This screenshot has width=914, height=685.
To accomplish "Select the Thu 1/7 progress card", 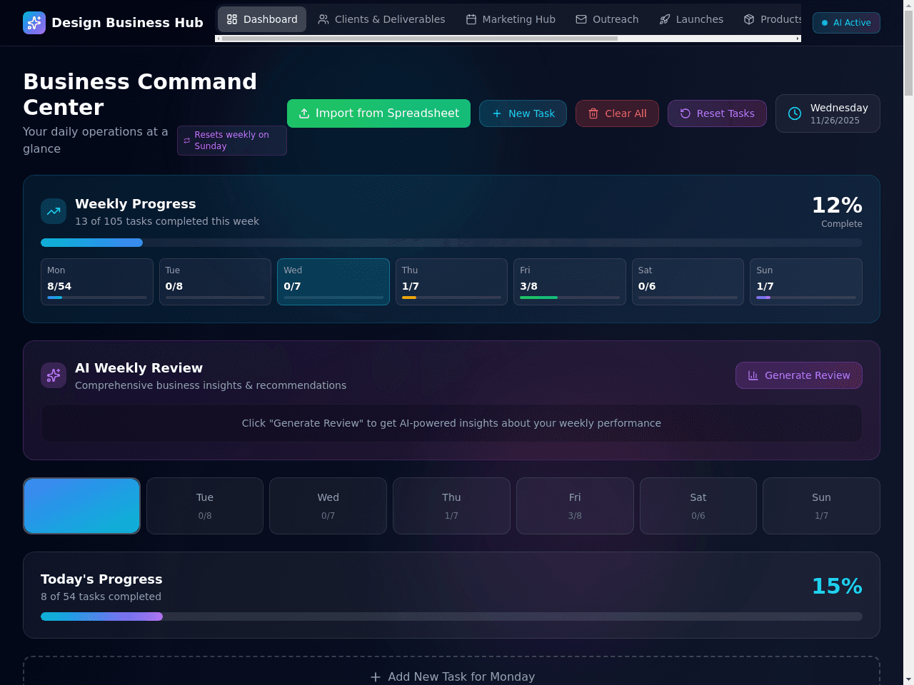I will coord(451,282).
